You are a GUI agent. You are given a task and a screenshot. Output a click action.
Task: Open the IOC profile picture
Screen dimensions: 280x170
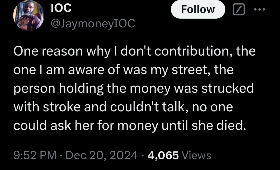29,16
